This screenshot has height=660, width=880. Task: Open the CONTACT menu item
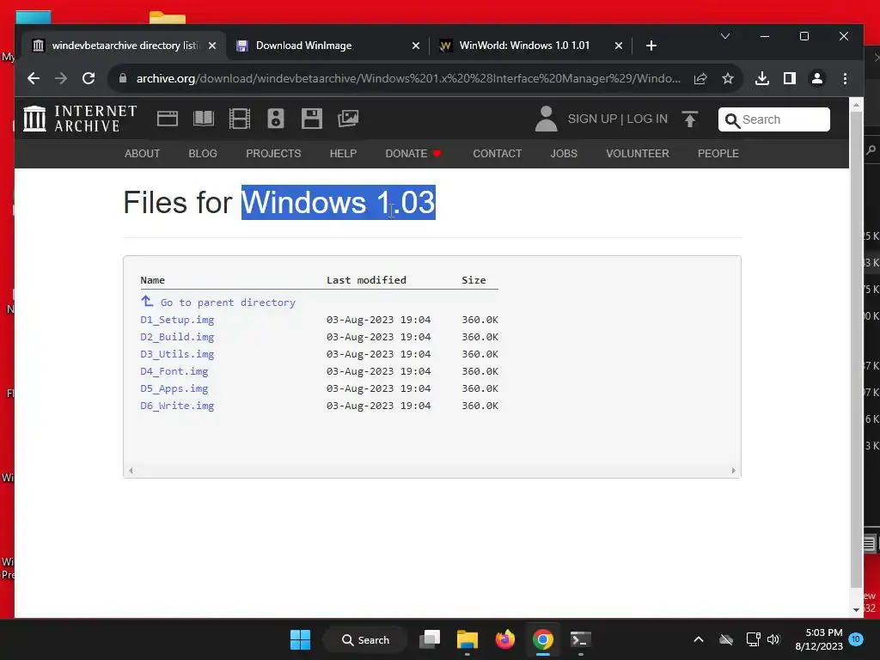coord(498,154)
